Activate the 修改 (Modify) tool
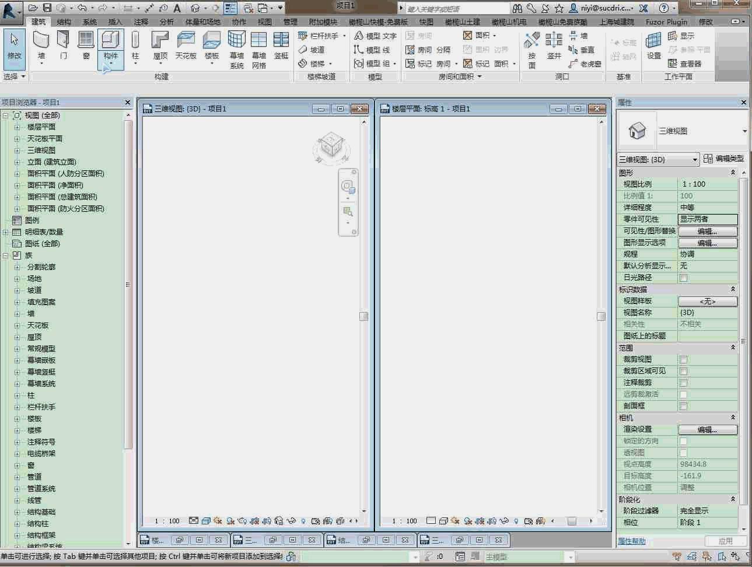The height and width of the screenshot is (567, 752). click(14, 45)
